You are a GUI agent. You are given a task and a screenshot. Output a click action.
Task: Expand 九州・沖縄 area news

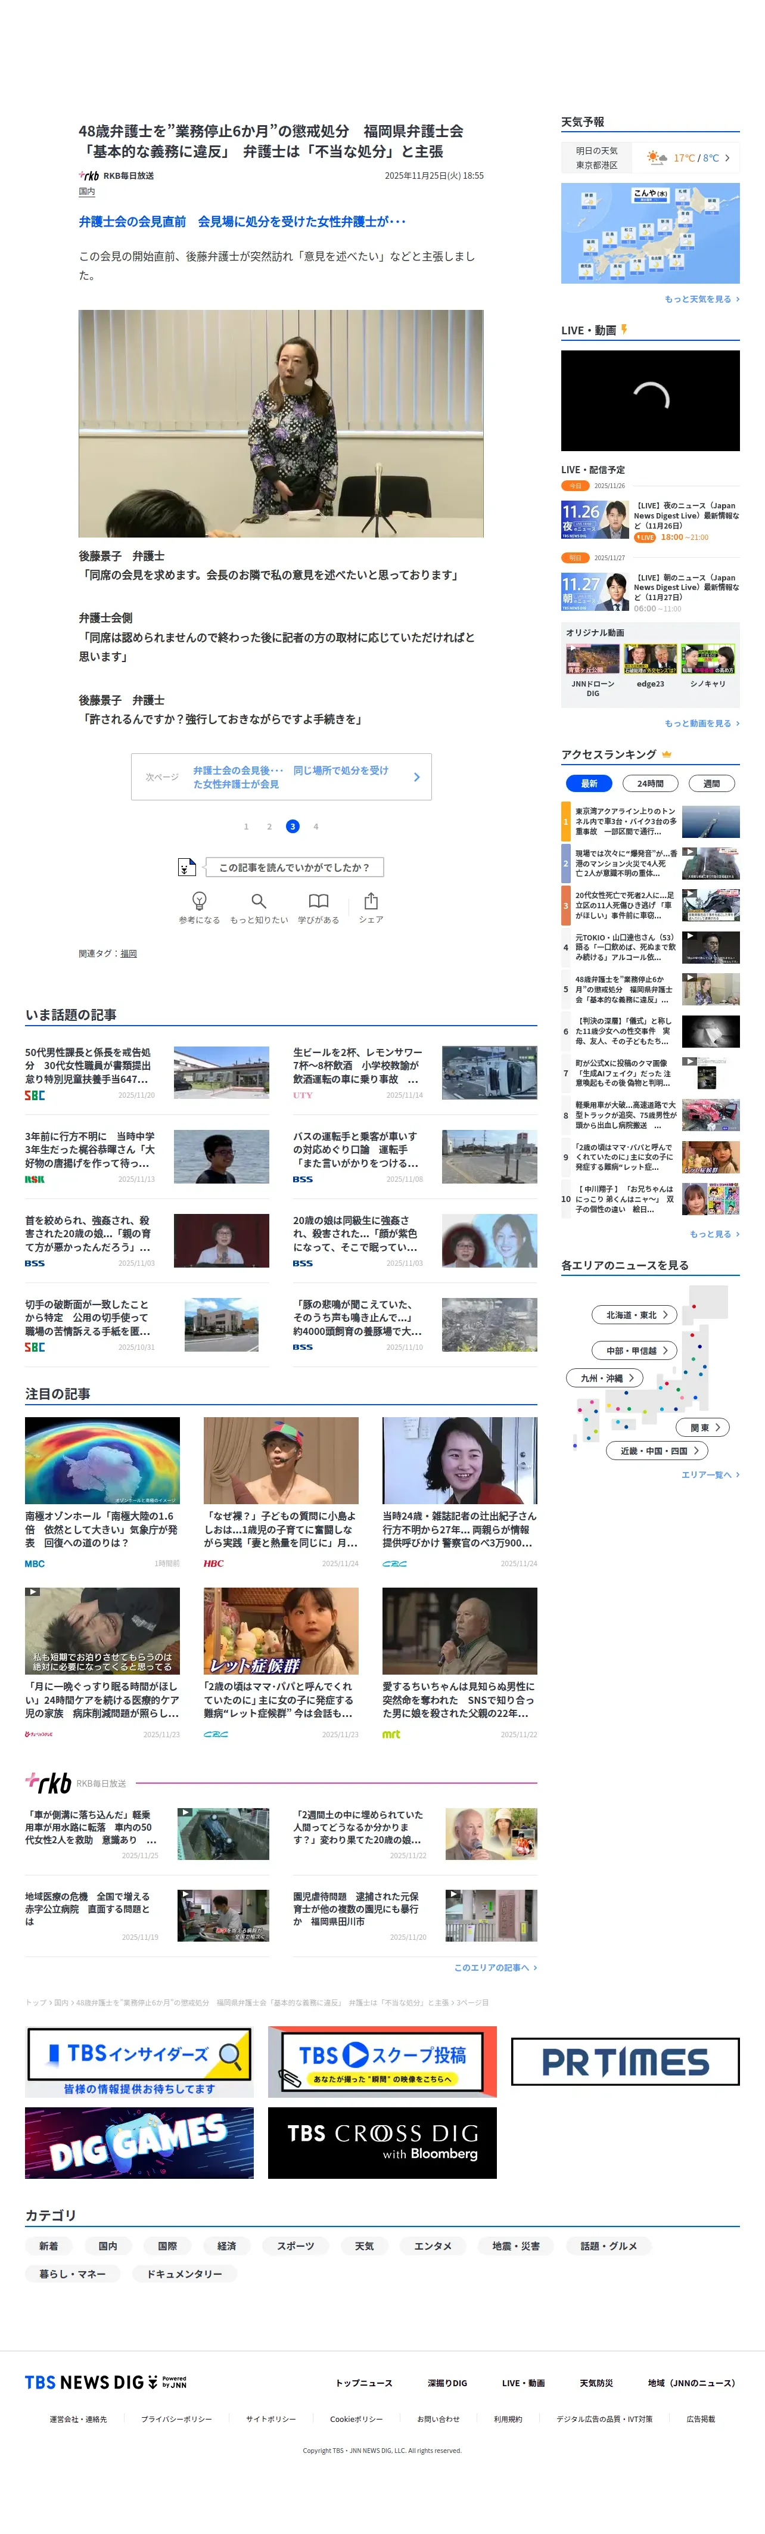point(605,1377)
